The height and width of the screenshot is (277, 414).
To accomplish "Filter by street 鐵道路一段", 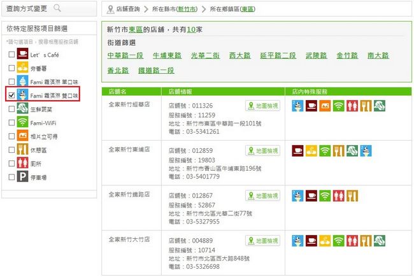I will point(156,71).
